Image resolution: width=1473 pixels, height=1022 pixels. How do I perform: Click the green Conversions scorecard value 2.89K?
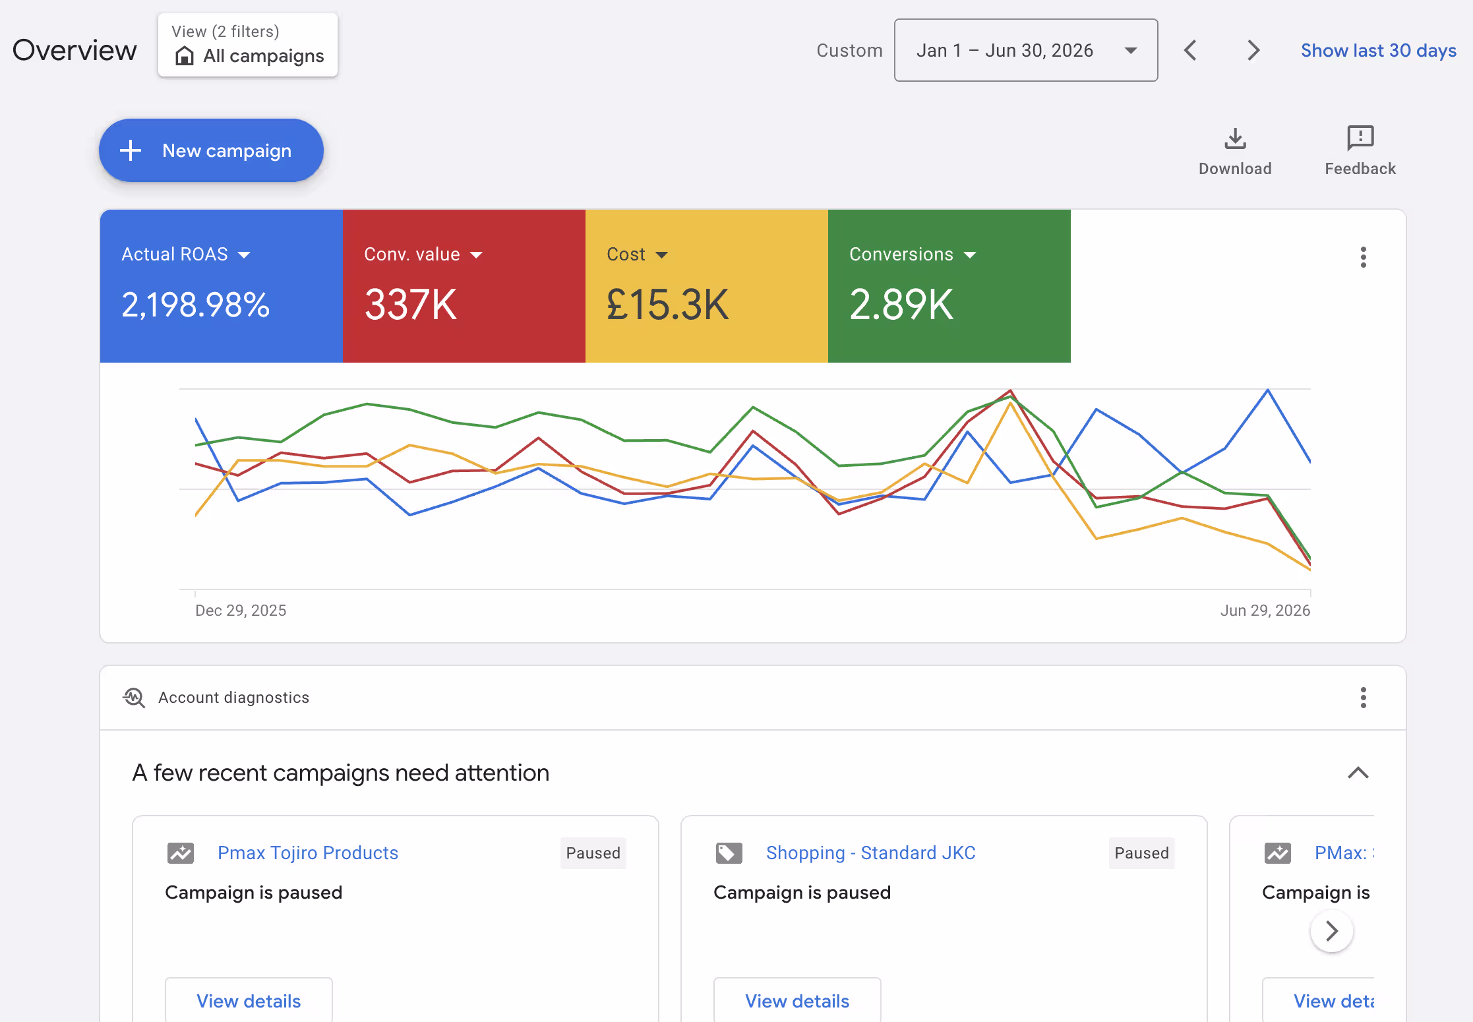click(x=901, y=305)
